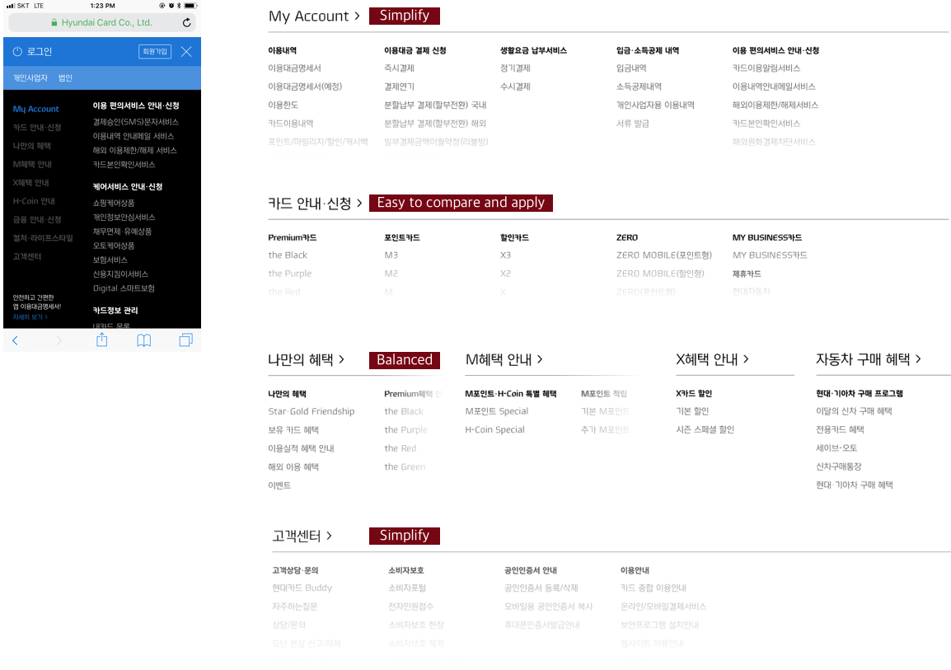Expand the 카드 안내·신청 heading chevron
This screenshot has width=951, height=670.
[359, 203]
